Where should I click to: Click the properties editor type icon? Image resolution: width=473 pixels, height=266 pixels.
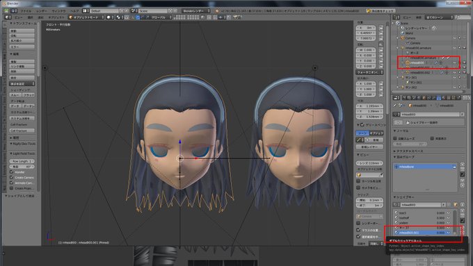(x=396, y=98)
